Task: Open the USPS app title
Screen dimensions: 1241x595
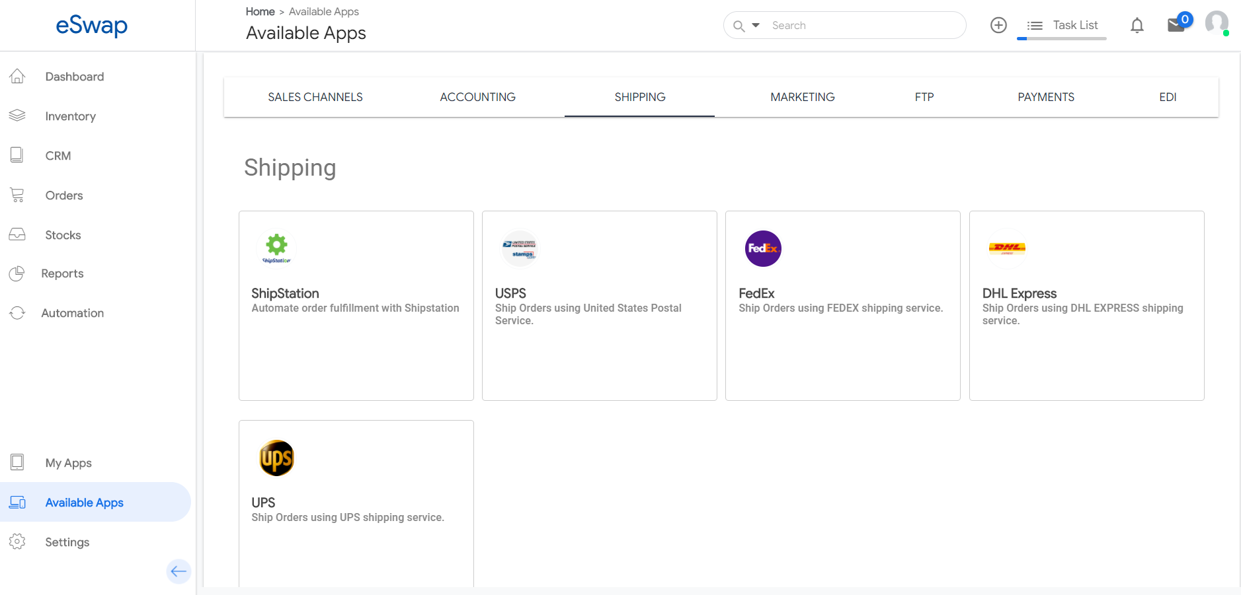Action: (x=510, y=293)
